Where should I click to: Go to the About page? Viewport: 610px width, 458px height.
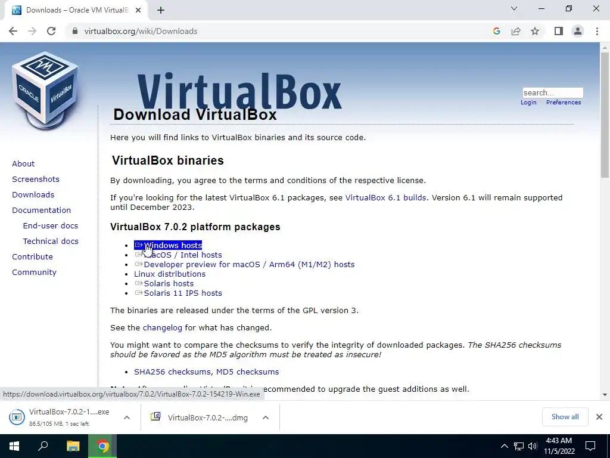pyautogui.click(x=23, y=163)
